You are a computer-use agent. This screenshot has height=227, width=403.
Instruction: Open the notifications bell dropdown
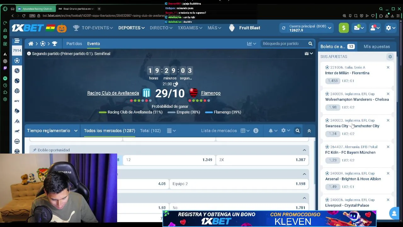[x=273, y=131]
